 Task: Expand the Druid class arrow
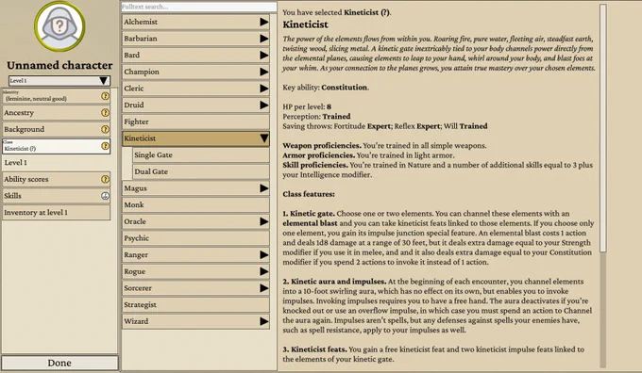[264, 105]
